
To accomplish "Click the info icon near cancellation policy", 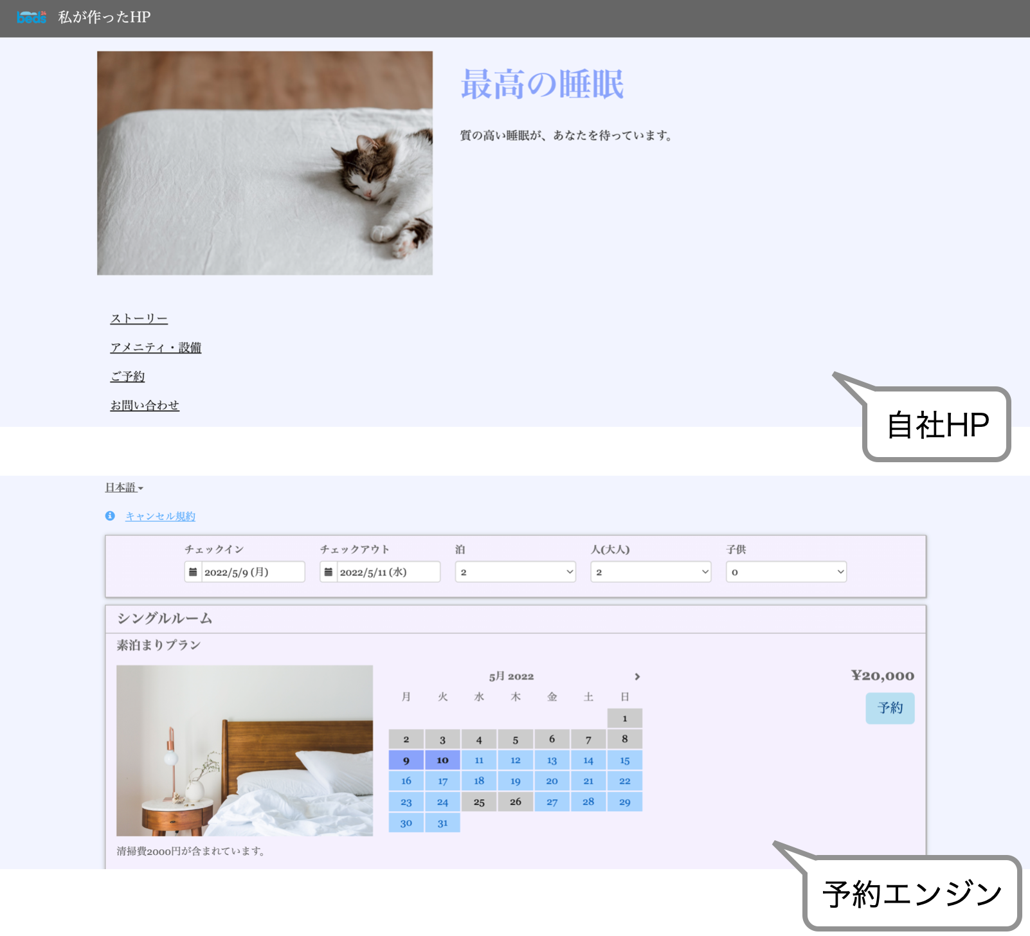I will click(x=110, y=516).
